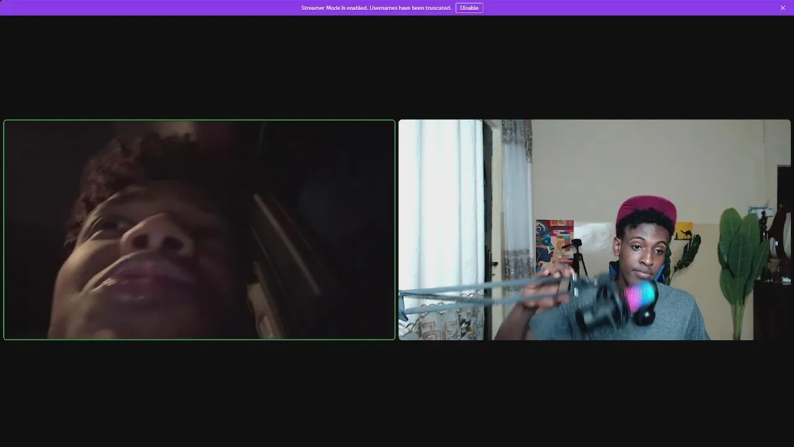The width and height of the screenshot is (794, 447).
Task: Click 'Streamer Mode is enabled' banner text
Action: [x=376, y=8]
